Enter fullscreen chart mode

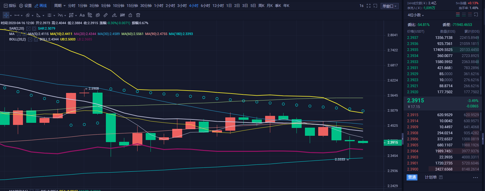368,6
